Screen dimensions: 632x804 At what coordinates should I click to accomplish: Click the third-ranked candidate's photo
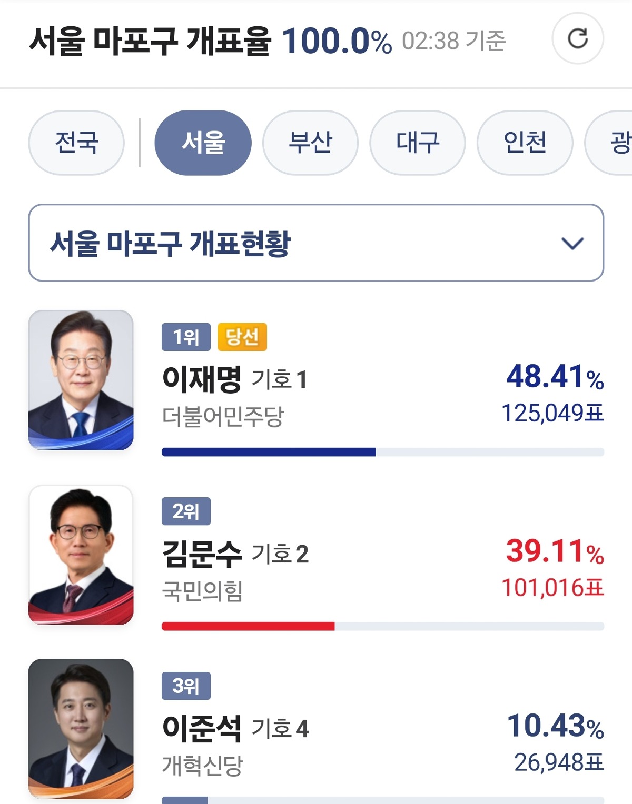81,728
